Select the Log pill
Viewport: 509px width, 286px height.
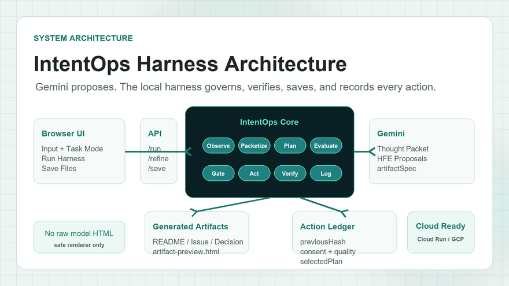[326, 173]
